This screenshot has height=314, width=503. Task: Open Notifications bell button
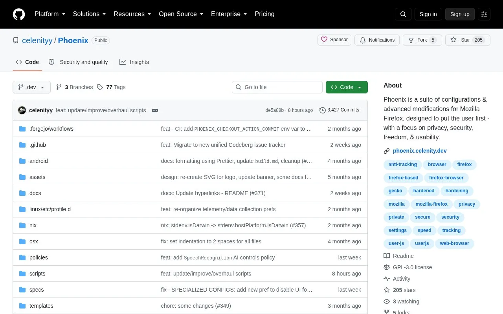pos(377,40)
